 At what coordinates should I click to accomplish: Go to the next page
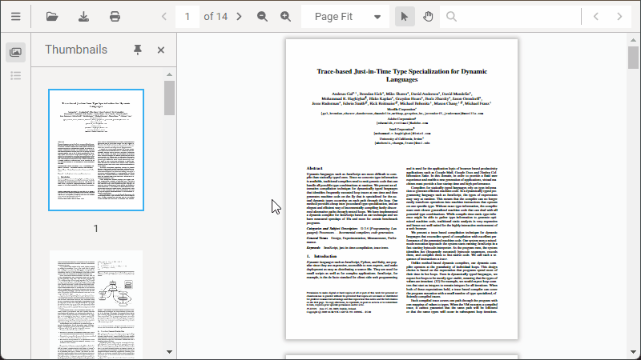coord(239,16)
